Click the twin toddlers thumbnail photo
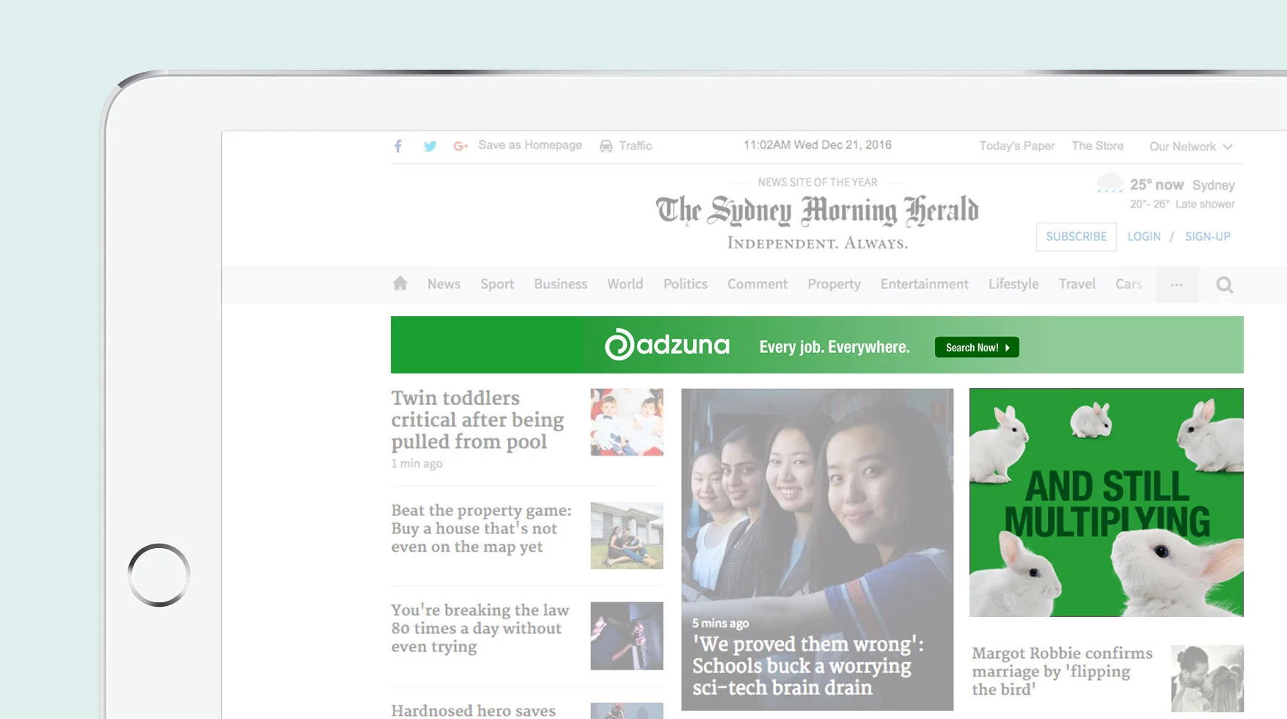 [626, 422]
